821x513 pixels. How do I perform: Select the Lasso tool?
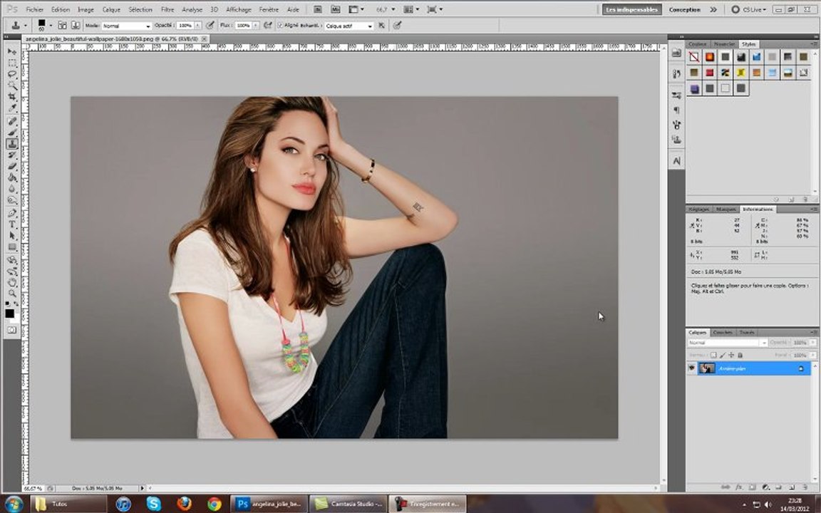(x=12, y=73)
